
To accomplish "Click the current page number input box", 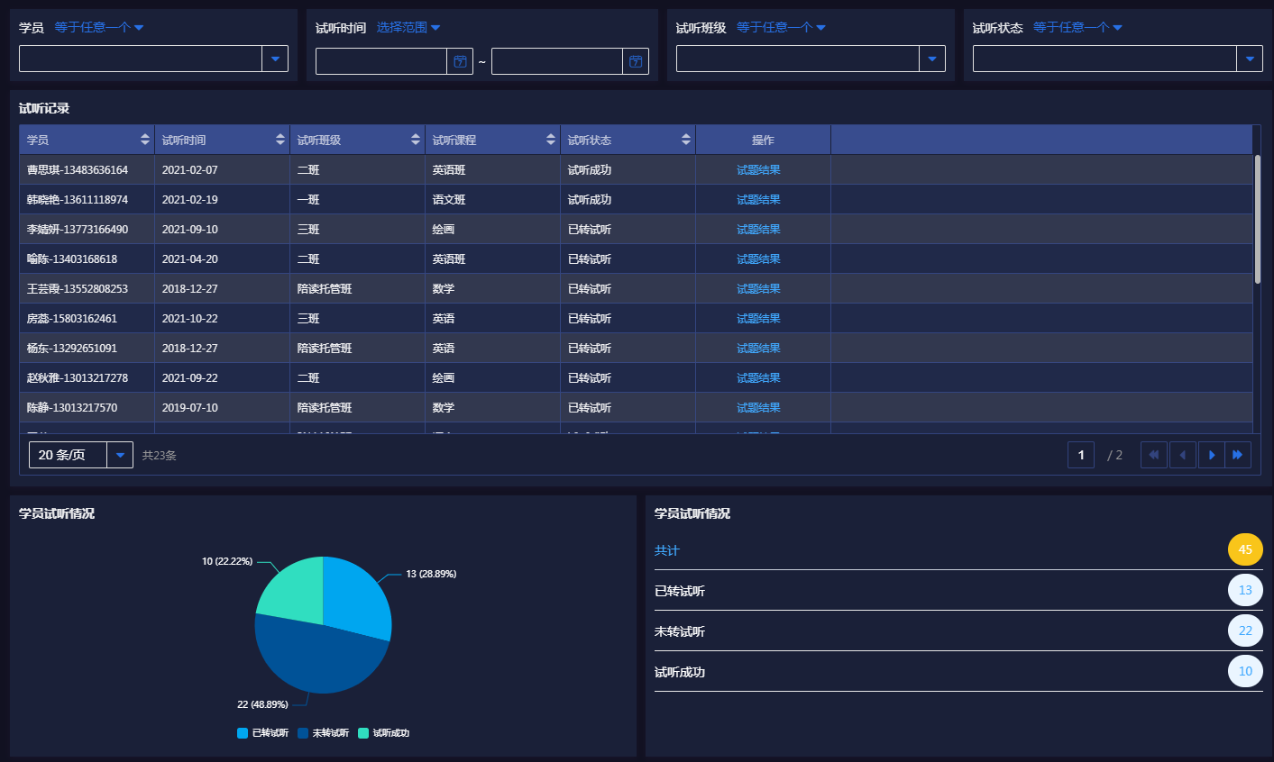I will [1080, 455].
